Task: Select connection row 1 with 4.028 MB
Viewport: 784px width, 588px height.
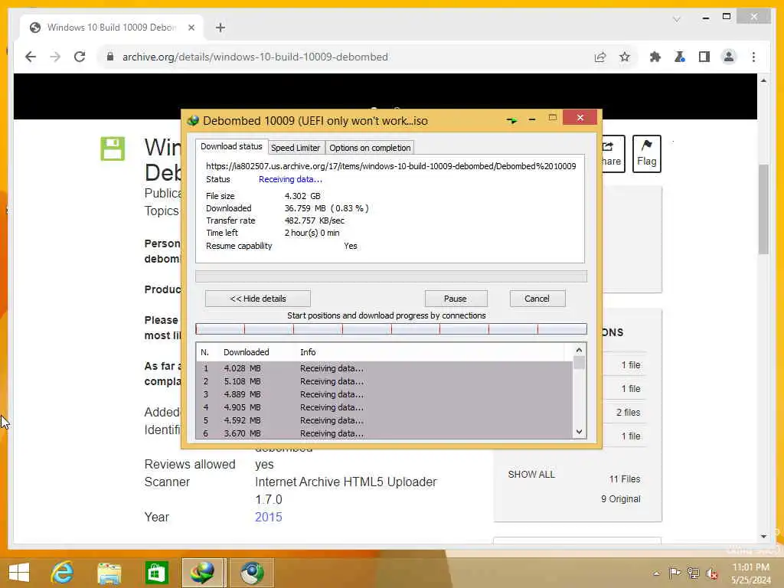Action: tap(384, 368)
